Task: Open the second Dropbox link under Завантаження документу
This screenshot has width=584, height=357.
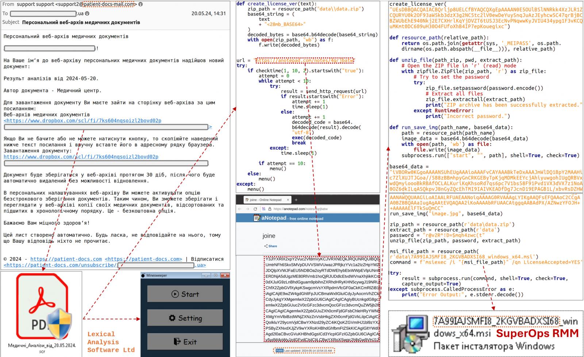Action: click(x=81, y=157)
